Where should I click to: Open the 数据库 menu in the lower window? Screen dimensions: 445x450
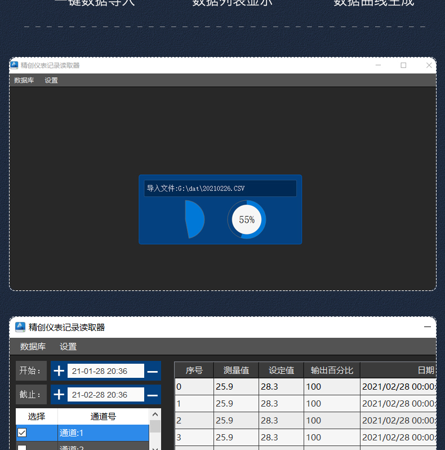[x=33, y=347]
